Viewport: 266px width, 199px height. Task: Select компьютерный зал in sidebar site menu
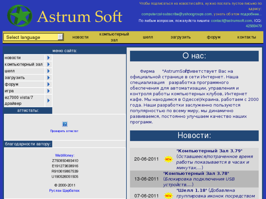24,64
